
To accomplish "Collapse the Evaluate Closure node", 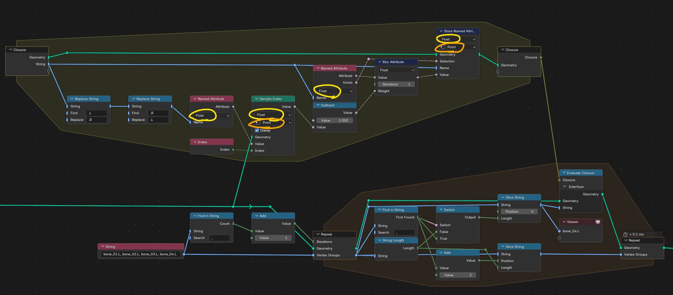I will [x=564, y=173].
